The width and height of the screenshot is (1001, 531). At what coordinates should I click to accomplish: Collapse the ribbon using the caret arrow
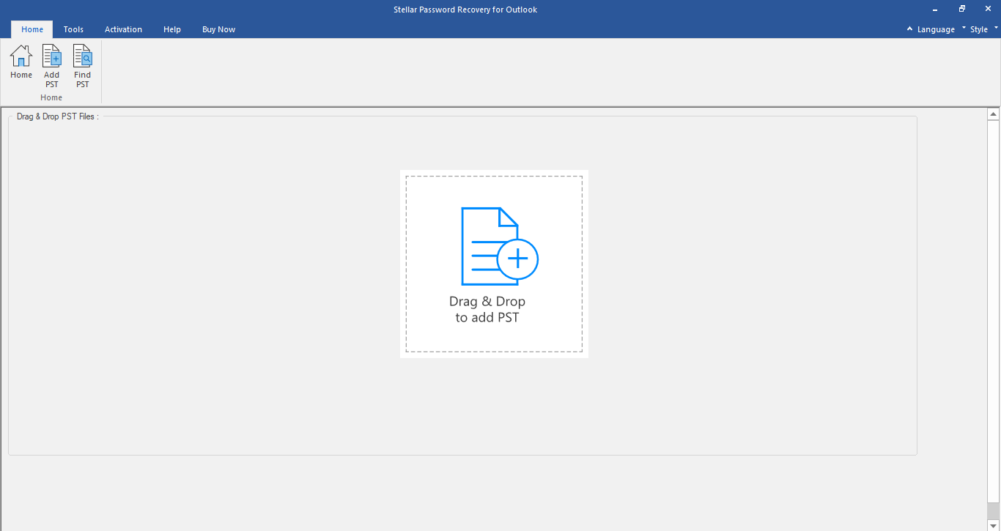[909, 29]
